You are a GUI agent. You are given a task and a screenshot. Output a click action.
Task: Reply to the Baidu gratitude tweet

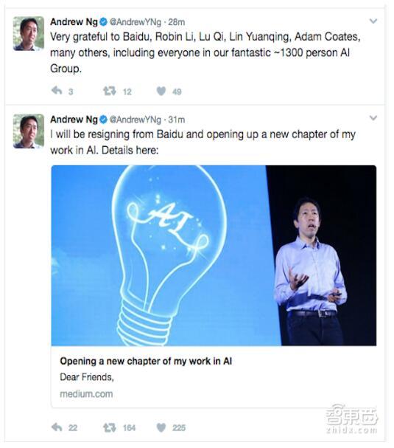tap(57, 91)
